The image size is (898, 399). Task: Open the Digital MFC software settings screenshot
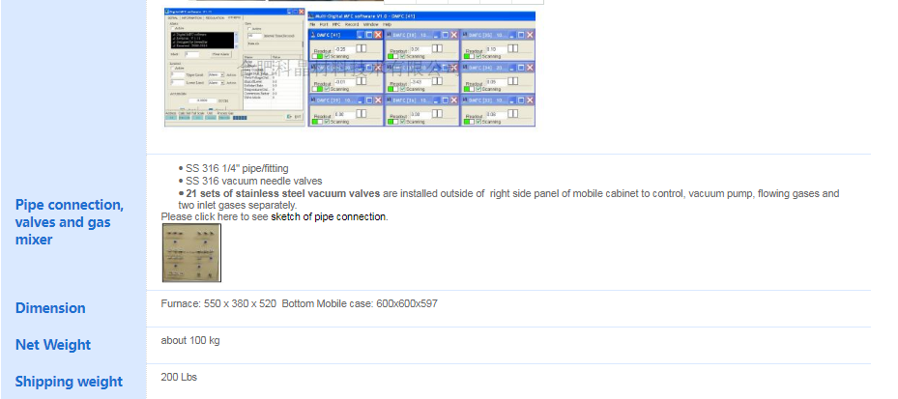[x=235, y=67]
